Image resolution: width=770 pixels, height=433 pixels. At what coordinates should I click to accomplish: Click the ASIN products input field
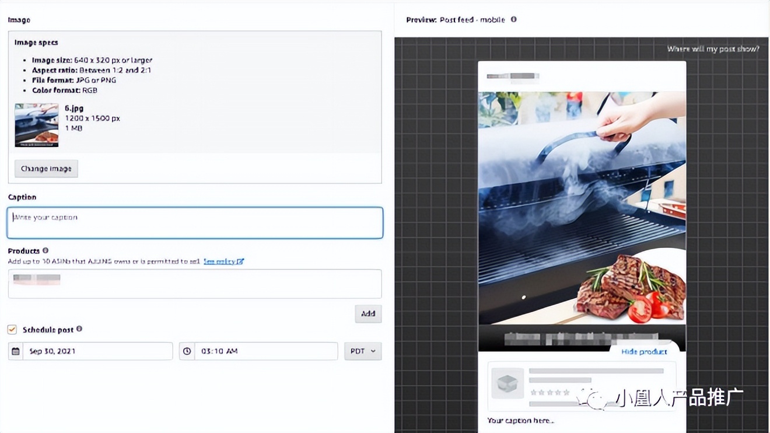pos(195,284)
